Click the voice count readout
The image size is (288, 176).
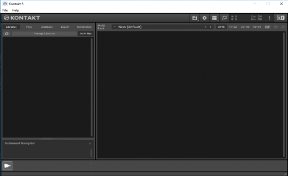(234, 16)
